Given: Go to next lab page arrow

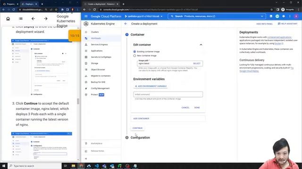Looking at the screenshot, I should (46, 19).
